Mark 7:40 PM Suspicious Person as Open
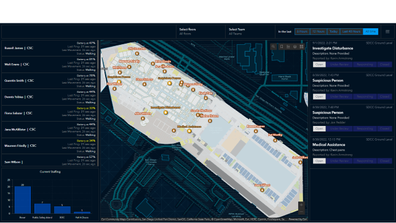Image resolution: width=396 pixels, height=223 pixels. coord(319,128)
